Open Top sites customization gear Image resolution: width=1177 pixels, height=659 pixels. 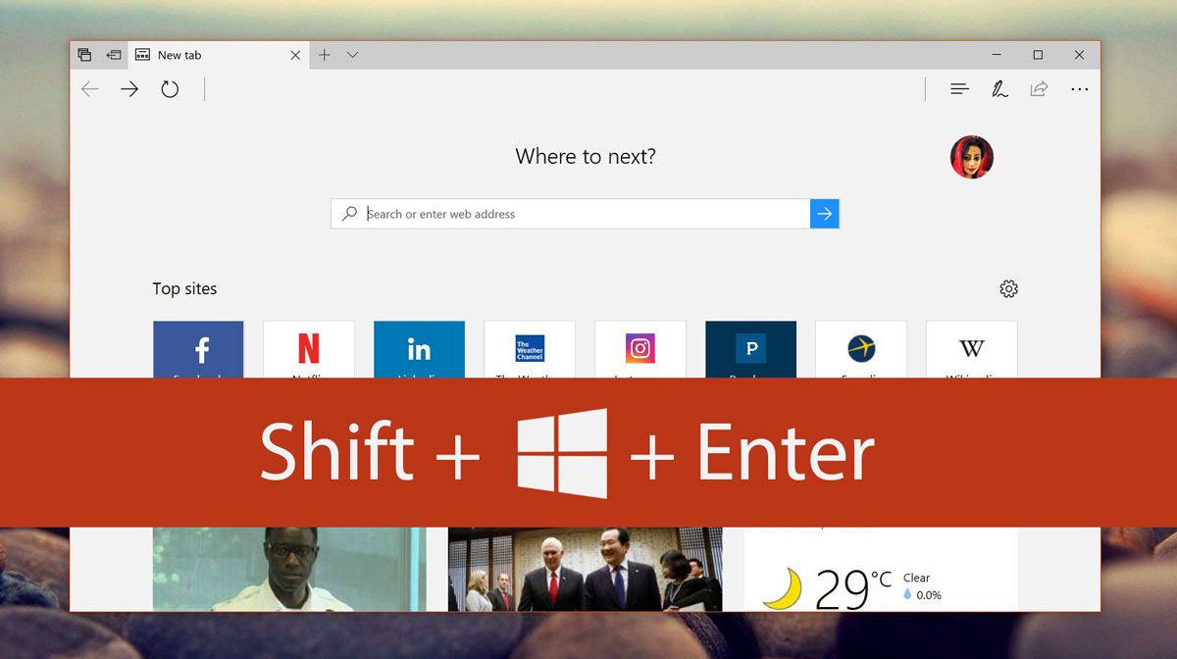(1008, 288)
